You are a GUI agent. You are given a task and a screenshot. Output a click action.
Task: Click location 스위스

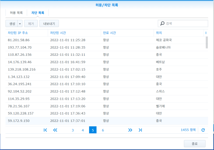point(160,91)
